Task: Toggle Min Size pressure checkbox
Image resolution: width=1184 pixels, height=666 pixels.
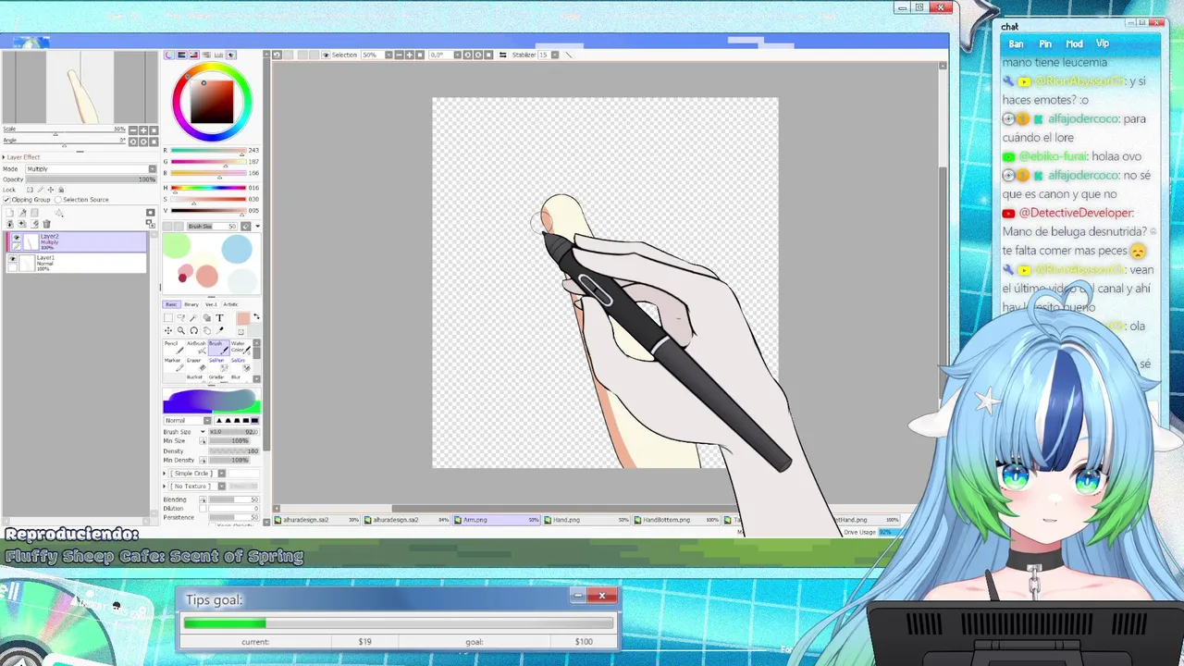Action: coord(202,440)
